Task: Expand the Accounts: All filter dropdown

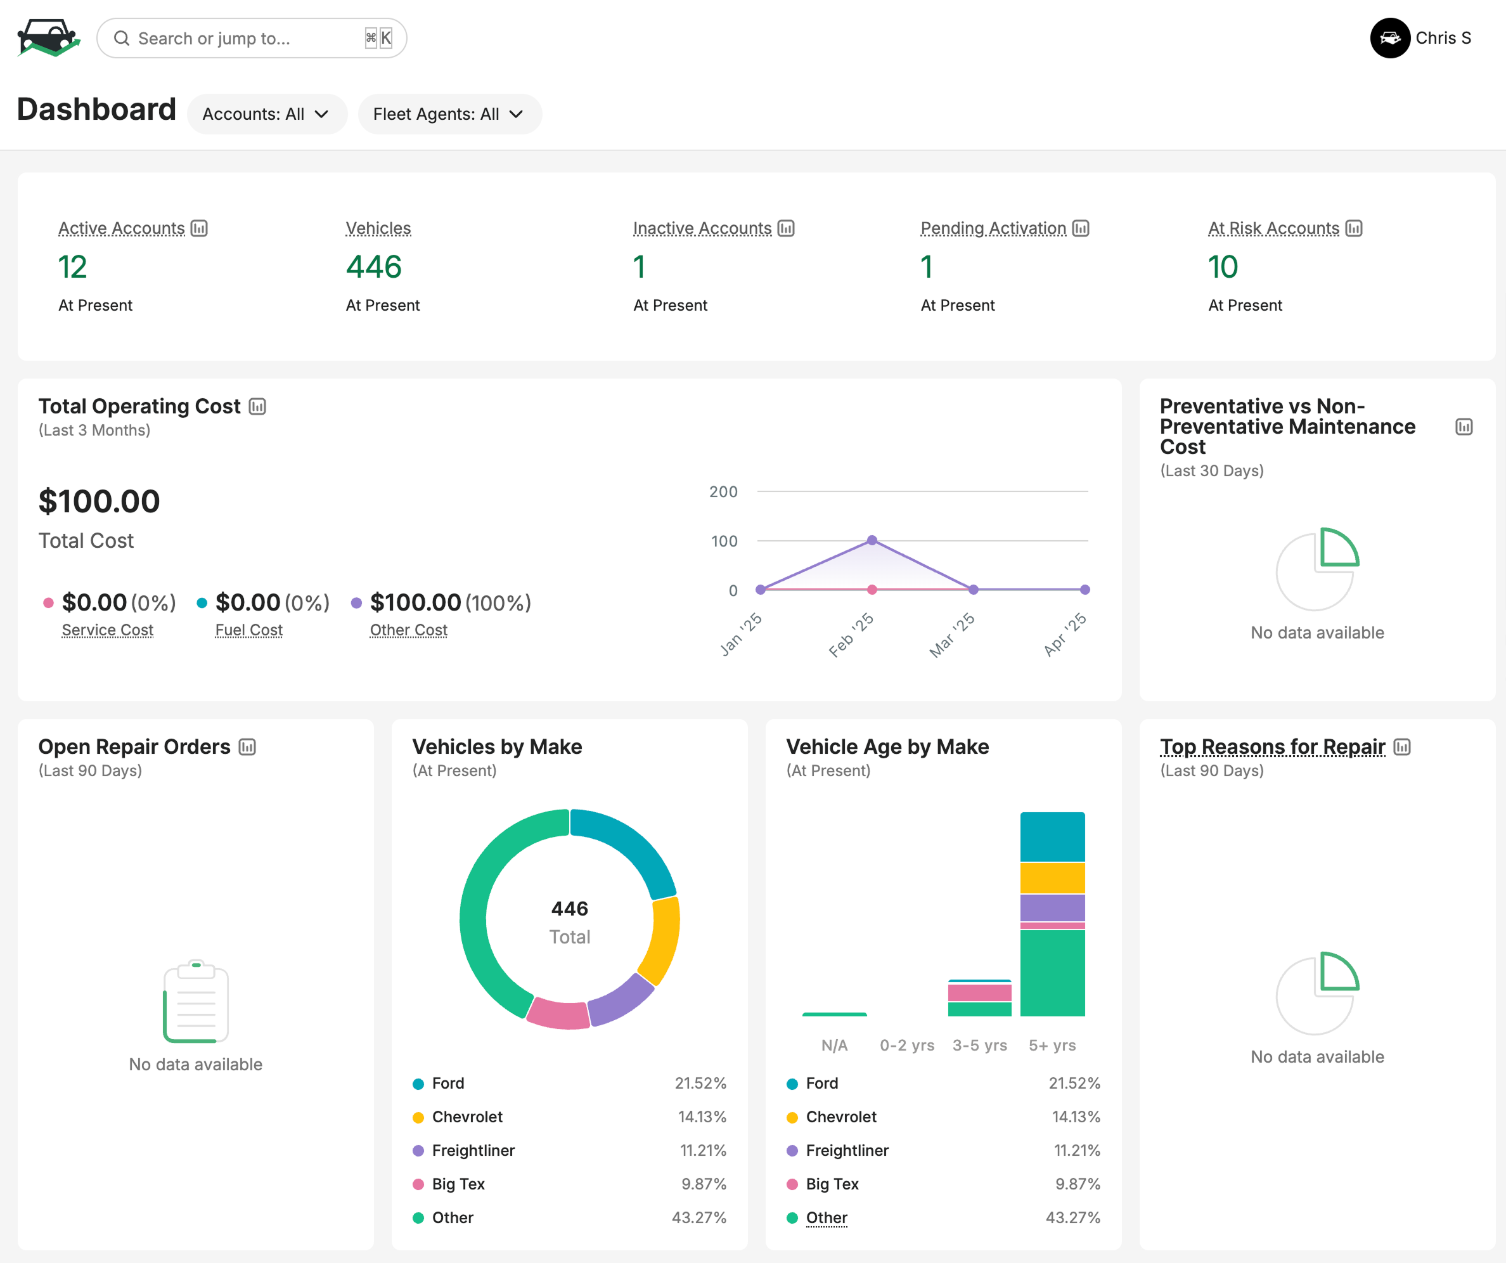Action: 266,114
